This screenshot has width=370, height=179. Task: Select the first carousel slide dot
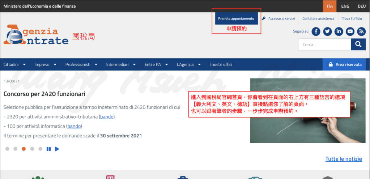click(x=7, y=149)
